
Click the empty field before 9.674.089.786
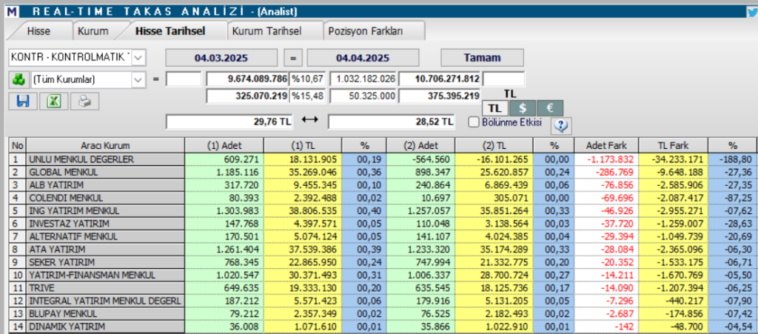pos(184,79)
